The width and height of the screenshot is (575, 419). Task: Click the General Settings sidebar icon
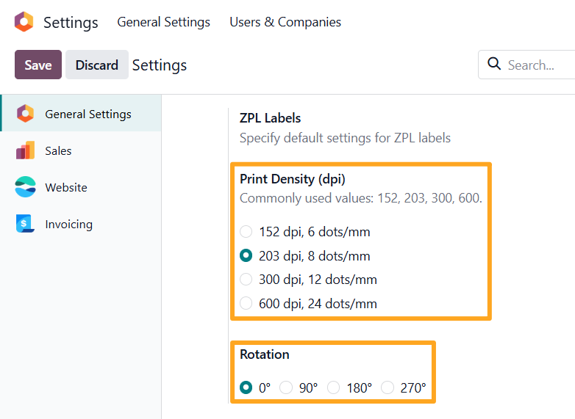coord(25,114)
